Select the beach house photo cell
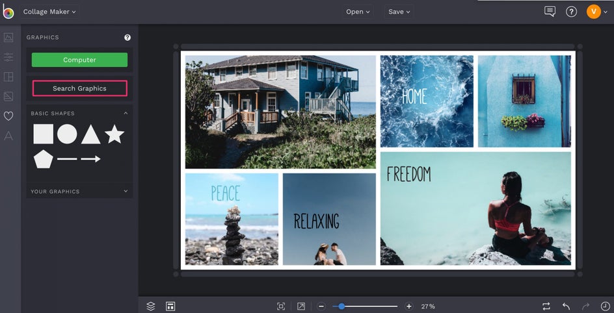The image size is (614, 313). 280,112
